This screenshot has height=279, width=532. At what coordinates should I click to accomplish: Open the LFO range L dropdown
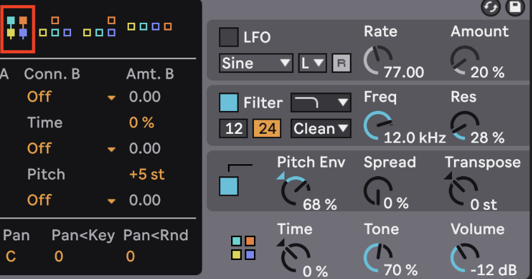[x=312, y=63]
